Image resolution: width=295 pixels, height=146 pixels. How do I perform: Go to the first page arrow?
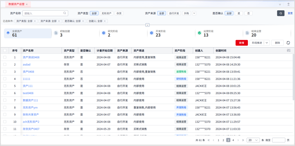click(208, 140)
